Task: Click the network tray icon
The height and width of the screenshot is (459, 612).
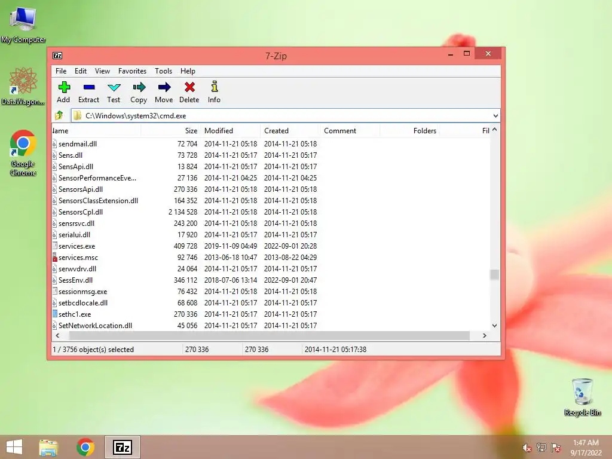Action: (x=541, y=448)
